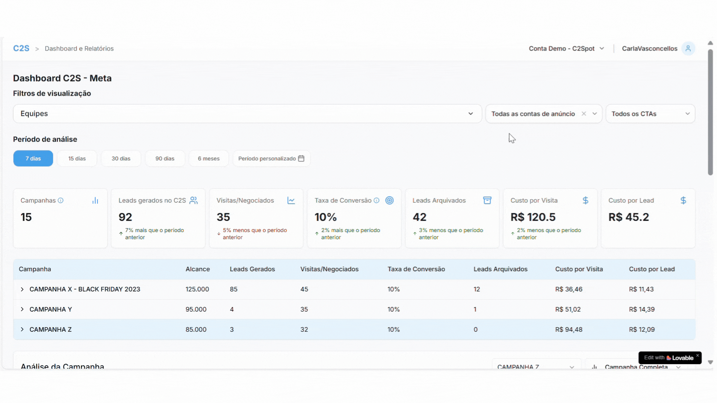
Task: Open the Equipes dropdown
Action: tap(247, 114)
